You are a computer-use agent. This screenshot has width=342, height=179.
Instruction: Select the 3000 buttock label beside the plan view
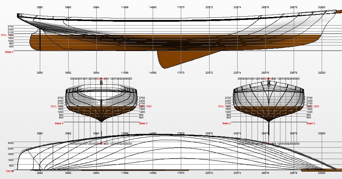[x=11, y=143]
